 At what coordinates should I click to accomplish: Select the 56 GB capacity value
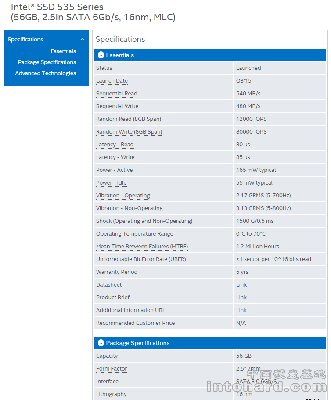(244, 356)
